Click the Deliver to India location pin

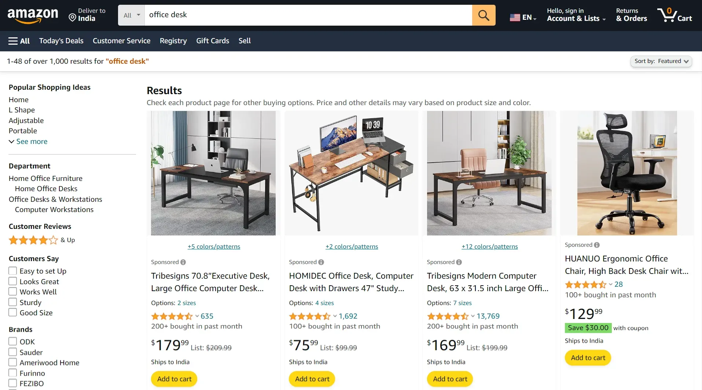[73, 18]
